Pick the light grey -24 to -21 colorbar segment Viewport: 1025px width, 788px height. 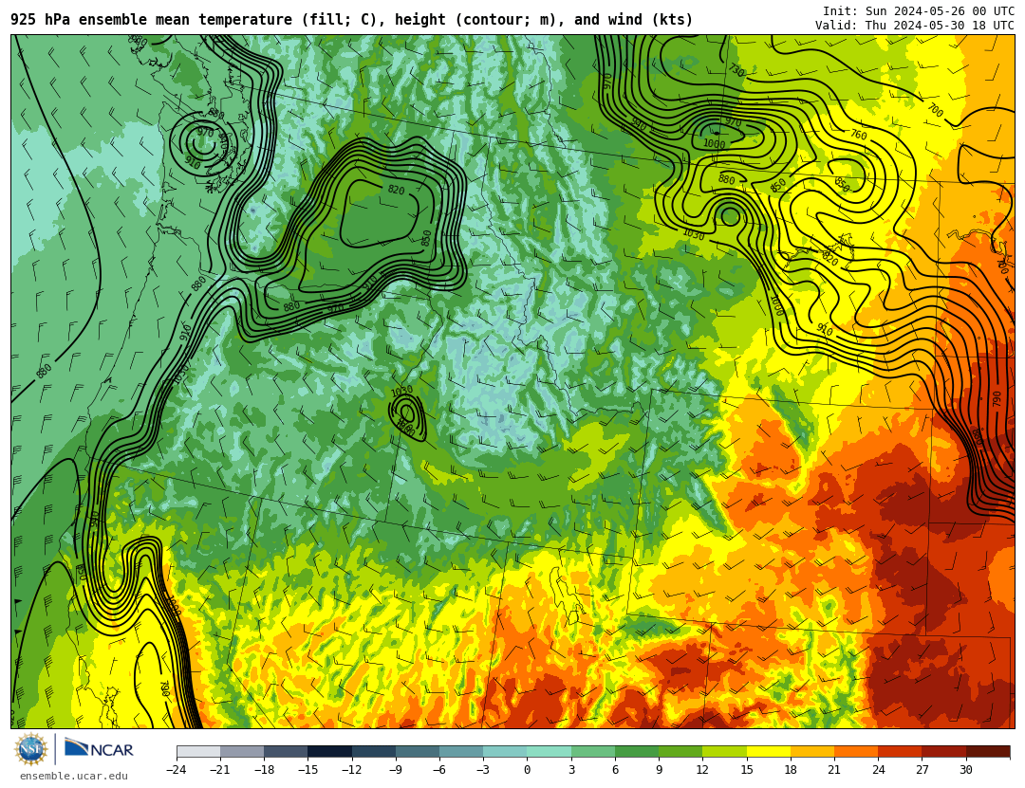click(x=198, y=752)
